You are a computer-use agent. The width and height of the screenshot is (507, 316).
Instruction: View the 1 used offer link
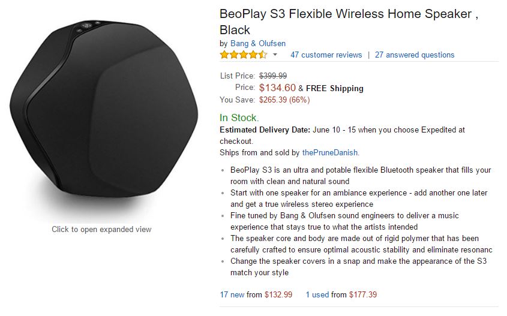point(317,294)
